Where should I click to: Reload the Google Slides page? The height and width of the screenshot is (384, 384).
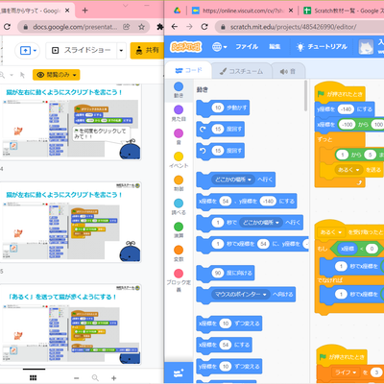[7, 27]
